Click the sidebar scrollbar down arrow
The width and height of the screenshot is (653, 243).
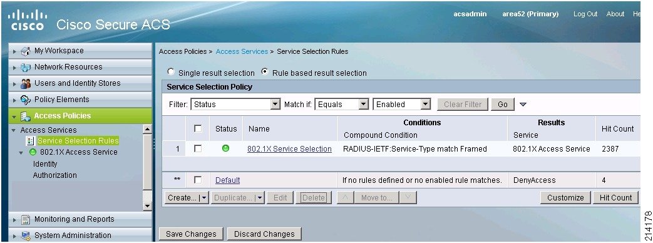click(147, 205)
